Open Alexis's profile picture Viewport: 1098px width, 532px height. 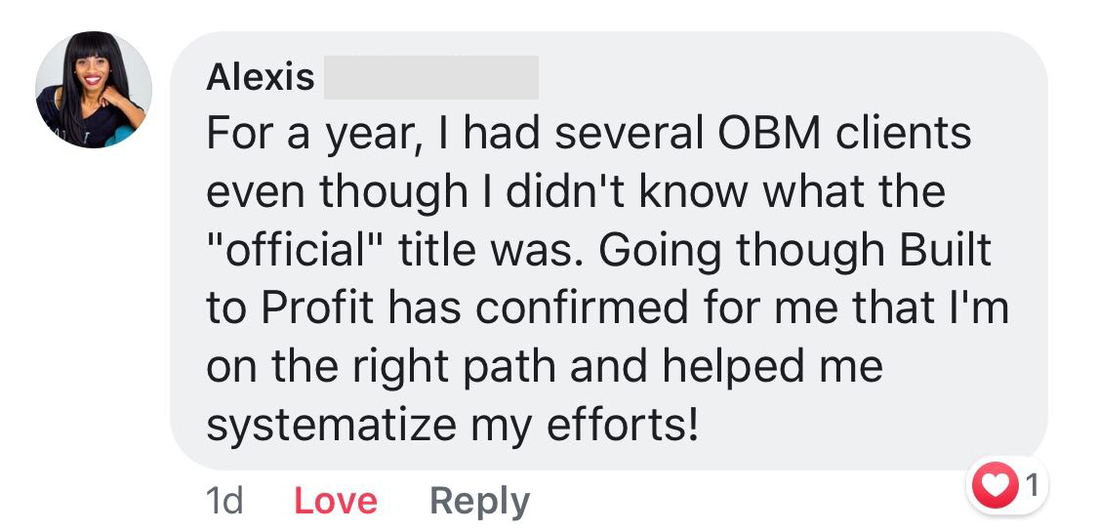click(x=93, y=90)
